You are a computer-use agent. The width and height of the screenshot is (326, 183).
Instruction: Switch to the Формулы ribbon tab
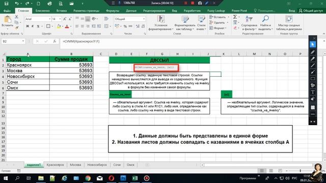[112, 11]
